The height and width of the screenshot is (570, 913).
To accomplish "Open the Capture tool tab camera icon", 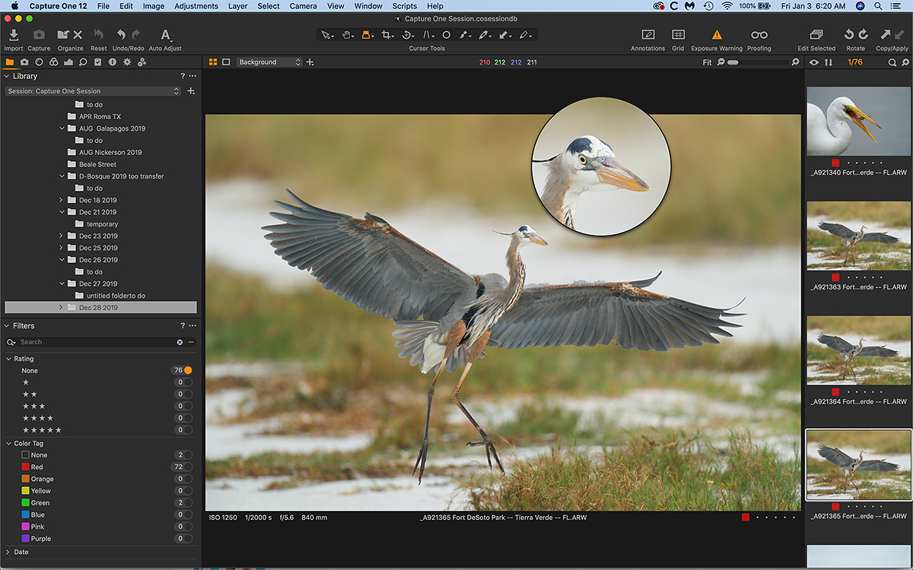I will 24,62.
